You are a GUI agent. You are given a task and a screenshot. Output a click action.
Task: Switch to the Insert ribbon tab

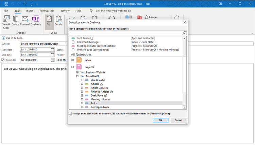coord(30,11)
